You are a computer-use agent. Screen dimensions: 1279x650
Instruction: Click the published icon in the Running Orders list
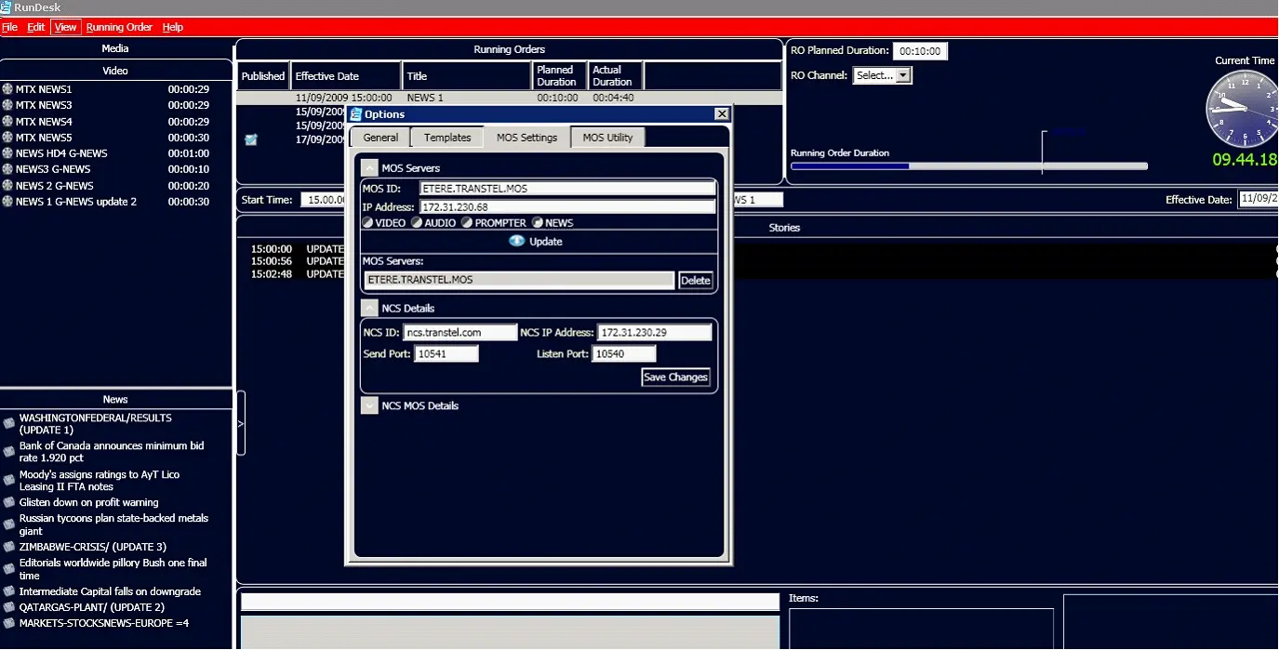click(x=250, y=139)
